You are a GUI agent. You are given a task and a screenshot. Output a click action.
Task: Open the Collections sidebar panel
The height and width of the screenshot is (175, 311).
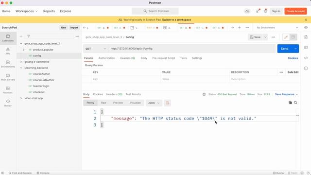click(8, 38)
